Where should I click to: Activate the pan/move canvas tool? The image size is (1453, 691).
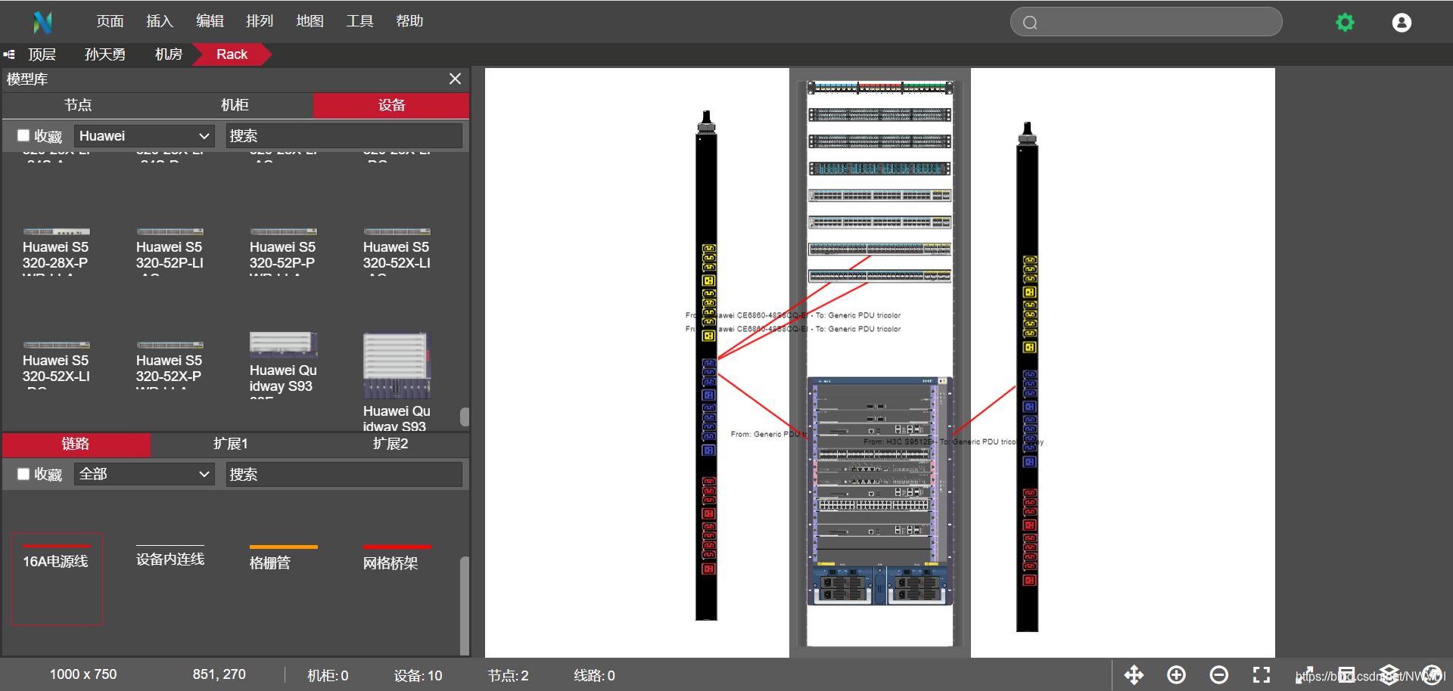(1134, 674)
